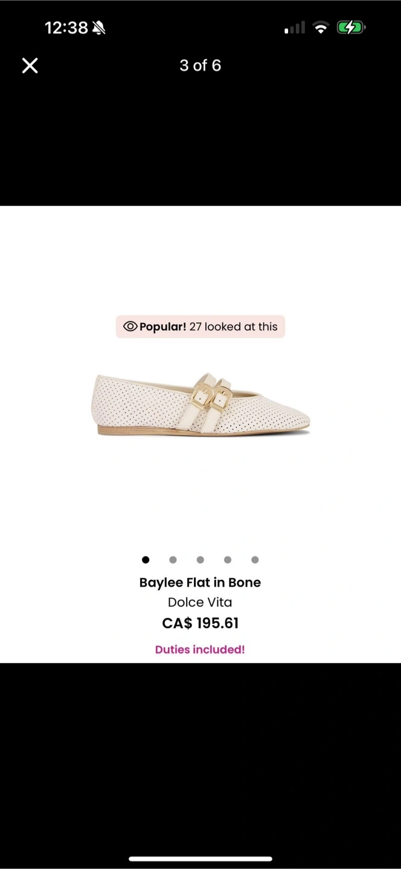Open the Dolce Vita brand link

200,602
